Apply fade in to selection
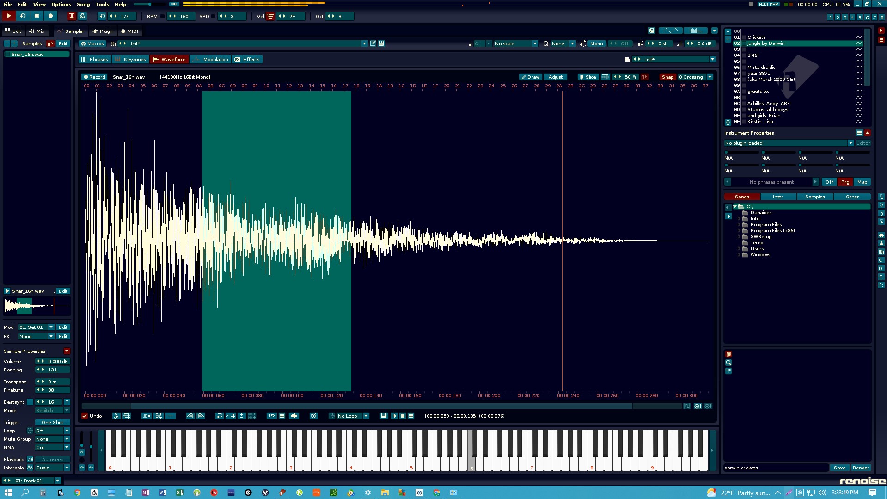 [x=190, y=416]
